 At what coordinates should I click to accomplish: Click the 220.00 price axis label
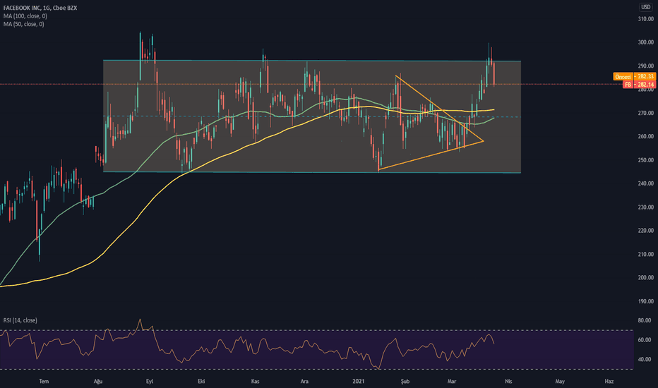click(x=645, y=231)
